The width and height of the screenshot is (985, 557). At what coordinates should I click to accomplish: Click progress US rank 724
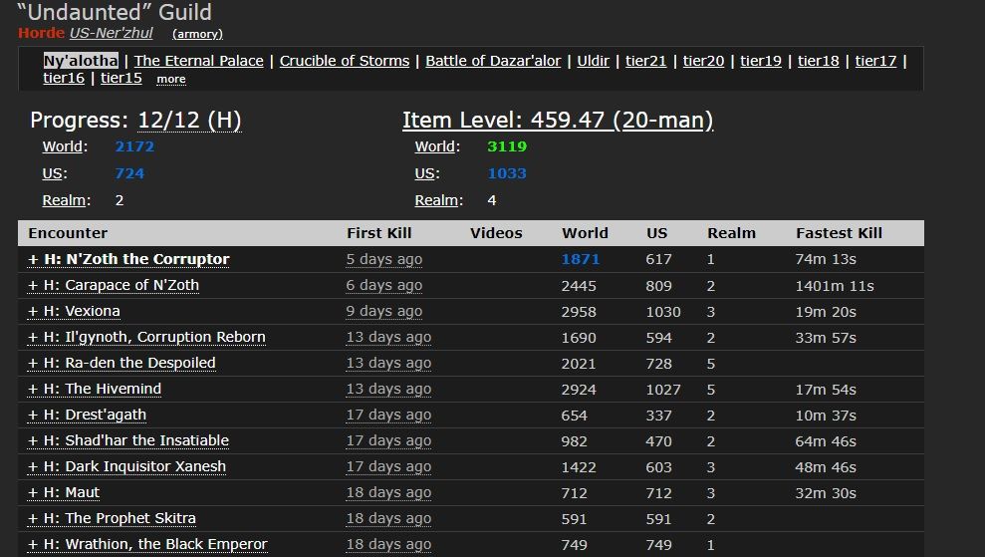pos(129,173)
